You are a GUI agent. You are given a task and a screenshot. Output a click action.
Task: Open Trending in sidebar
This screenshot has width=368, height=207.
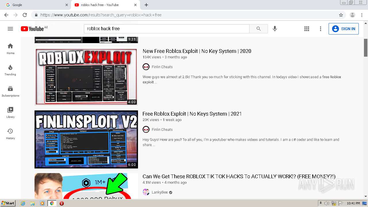pos(10,70)
